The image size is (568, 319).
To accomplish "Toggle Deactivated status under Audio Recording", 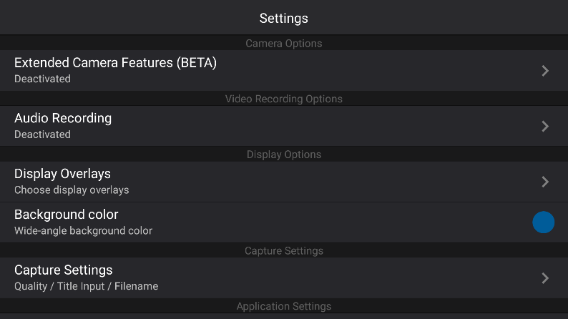I will (x=42, y=134).
